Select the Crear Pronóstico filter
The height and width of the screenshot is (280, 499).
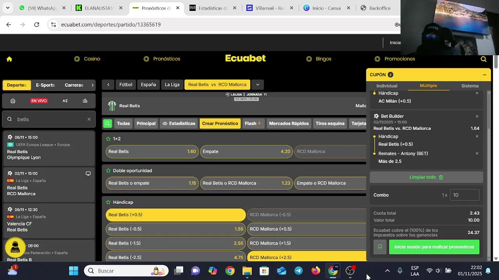(x=220, y=124)
